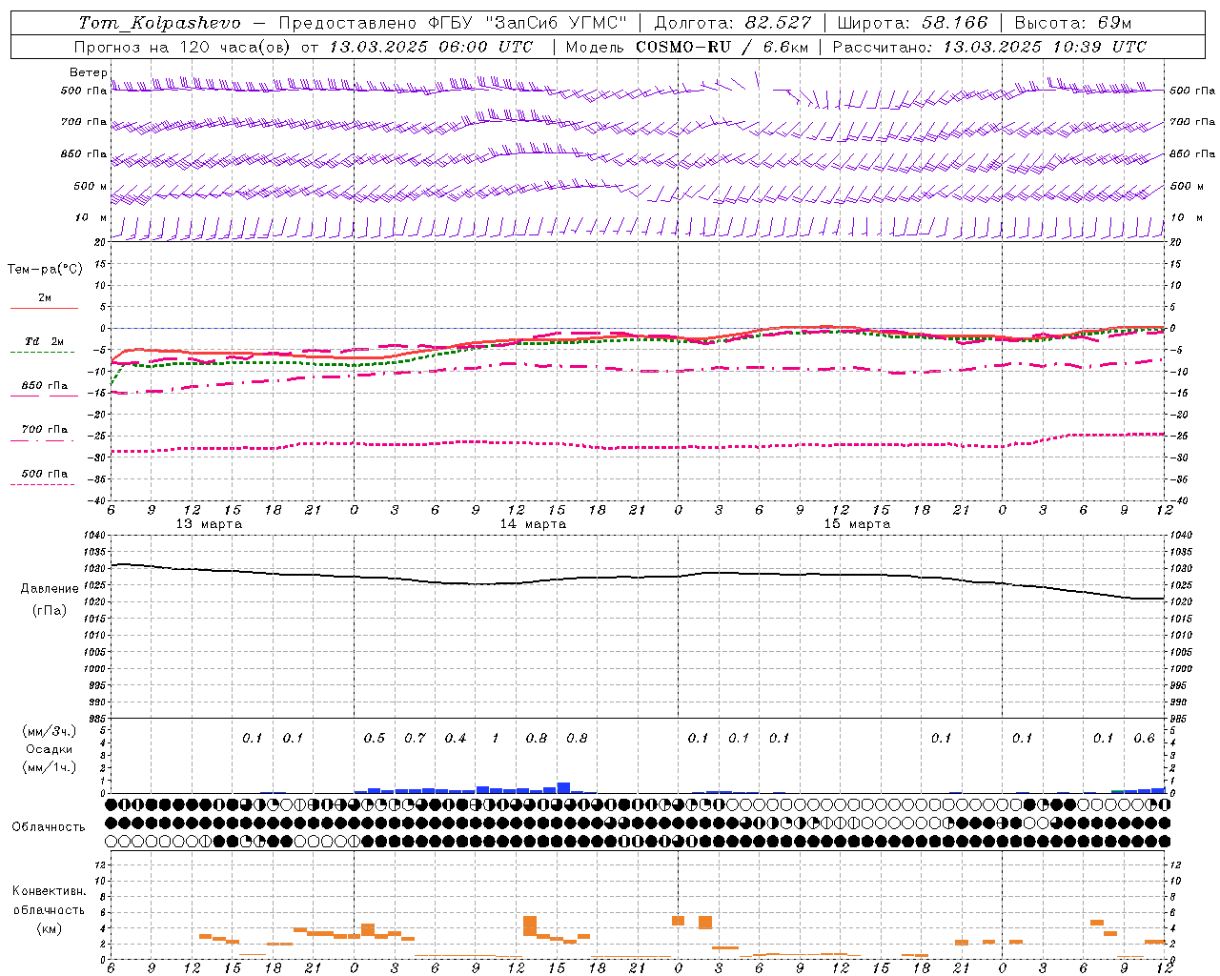Click the latitude value 58.166

[955, 23]
